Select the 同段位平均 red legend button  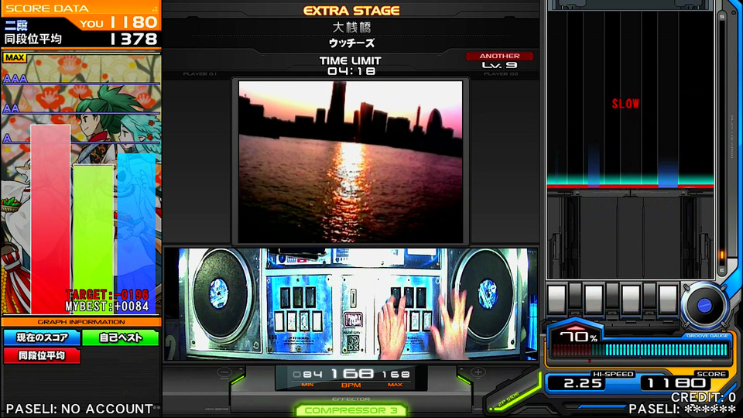pyautogui.click(x=42, y=355)
